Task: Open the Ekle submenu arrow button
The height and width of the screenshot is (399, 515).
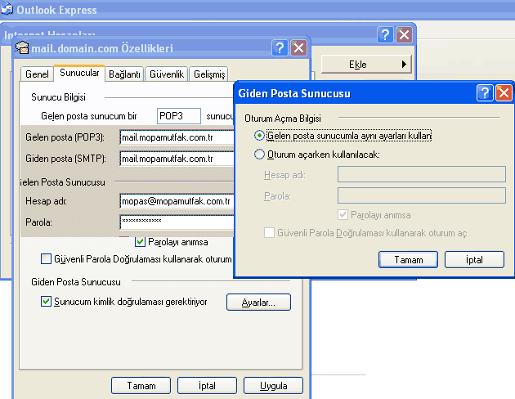Action: pyautogui.click(x=366, y=65)
